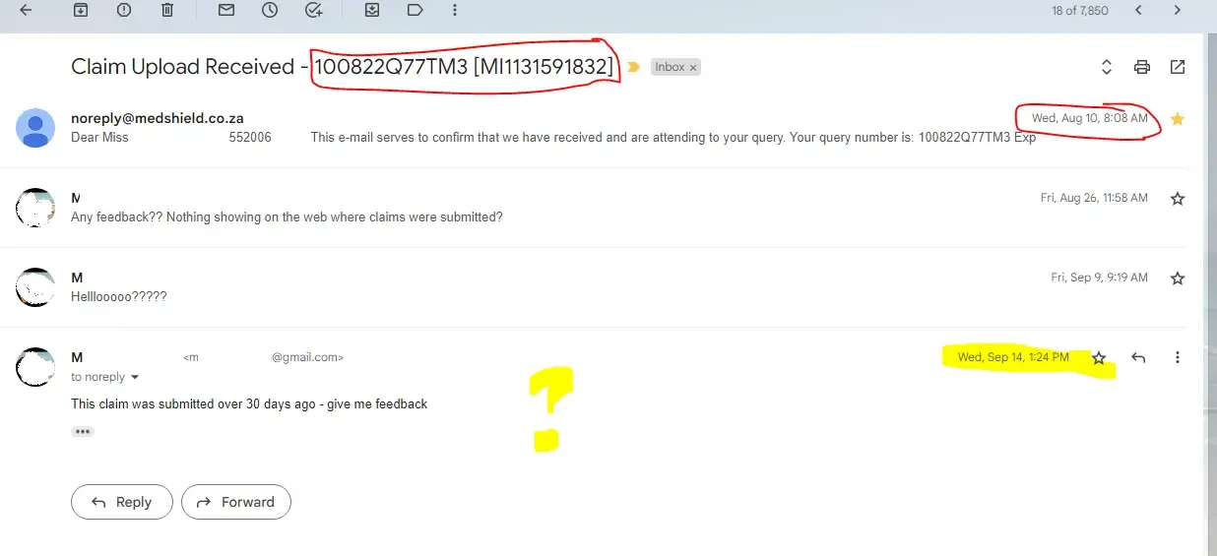Snooze this email with clock icon
The height and width of the screenshot is (556, 1217).
[270, 10]
